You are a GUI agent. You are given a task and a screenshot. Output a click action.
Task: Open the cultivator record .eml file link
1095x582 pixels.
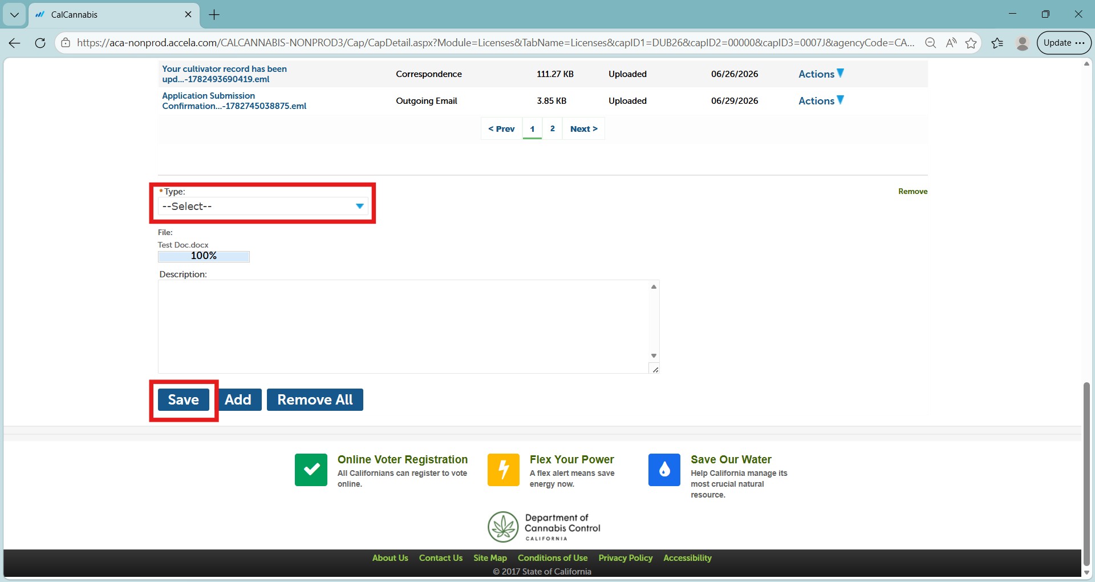pos(224,74)
